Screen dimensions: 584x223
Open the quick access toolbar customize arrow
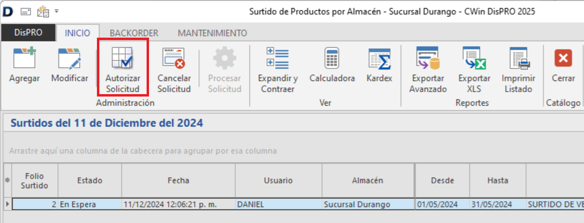[56, 11]
